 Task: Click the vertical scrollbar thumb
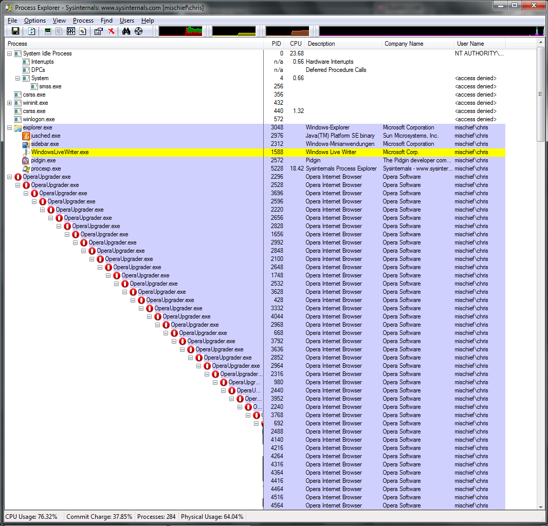(541, 94)
